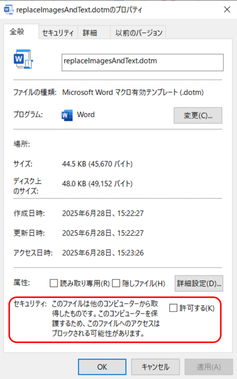Select the 以前のバージョン tab
The image size is (237, 379).
[138, 33]
